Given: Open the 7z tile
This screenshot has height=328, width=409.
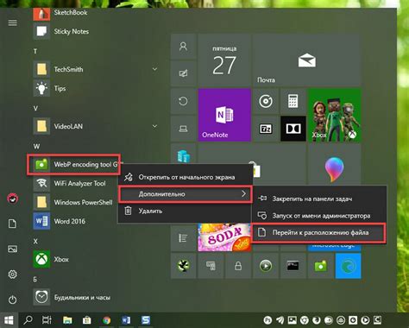Looking at the screenshot, I should [x=266, y=129].
